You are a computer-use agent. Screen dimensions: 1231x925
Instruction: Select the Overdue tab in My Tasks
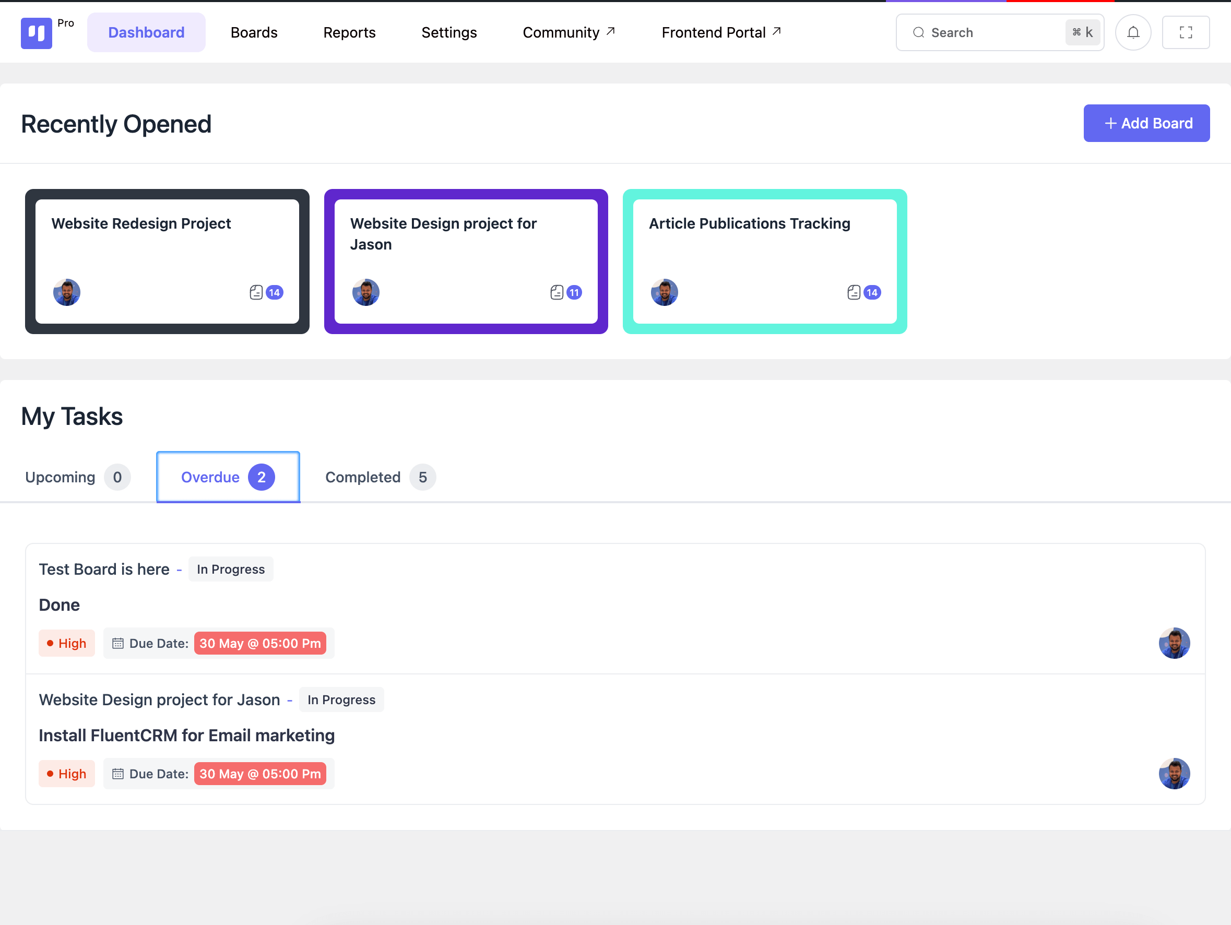(227, 476)
